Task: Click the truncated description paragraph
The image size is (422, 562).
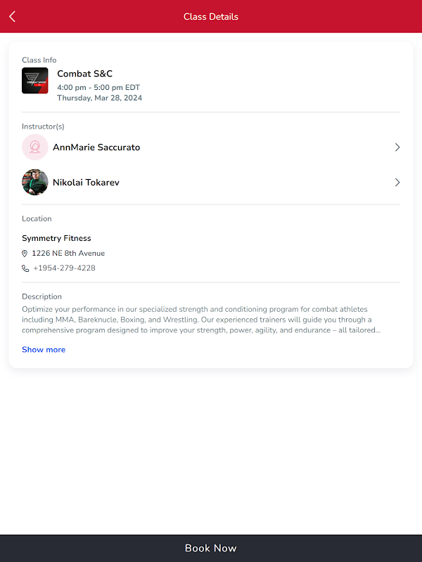Action: (x=201, y=320)
